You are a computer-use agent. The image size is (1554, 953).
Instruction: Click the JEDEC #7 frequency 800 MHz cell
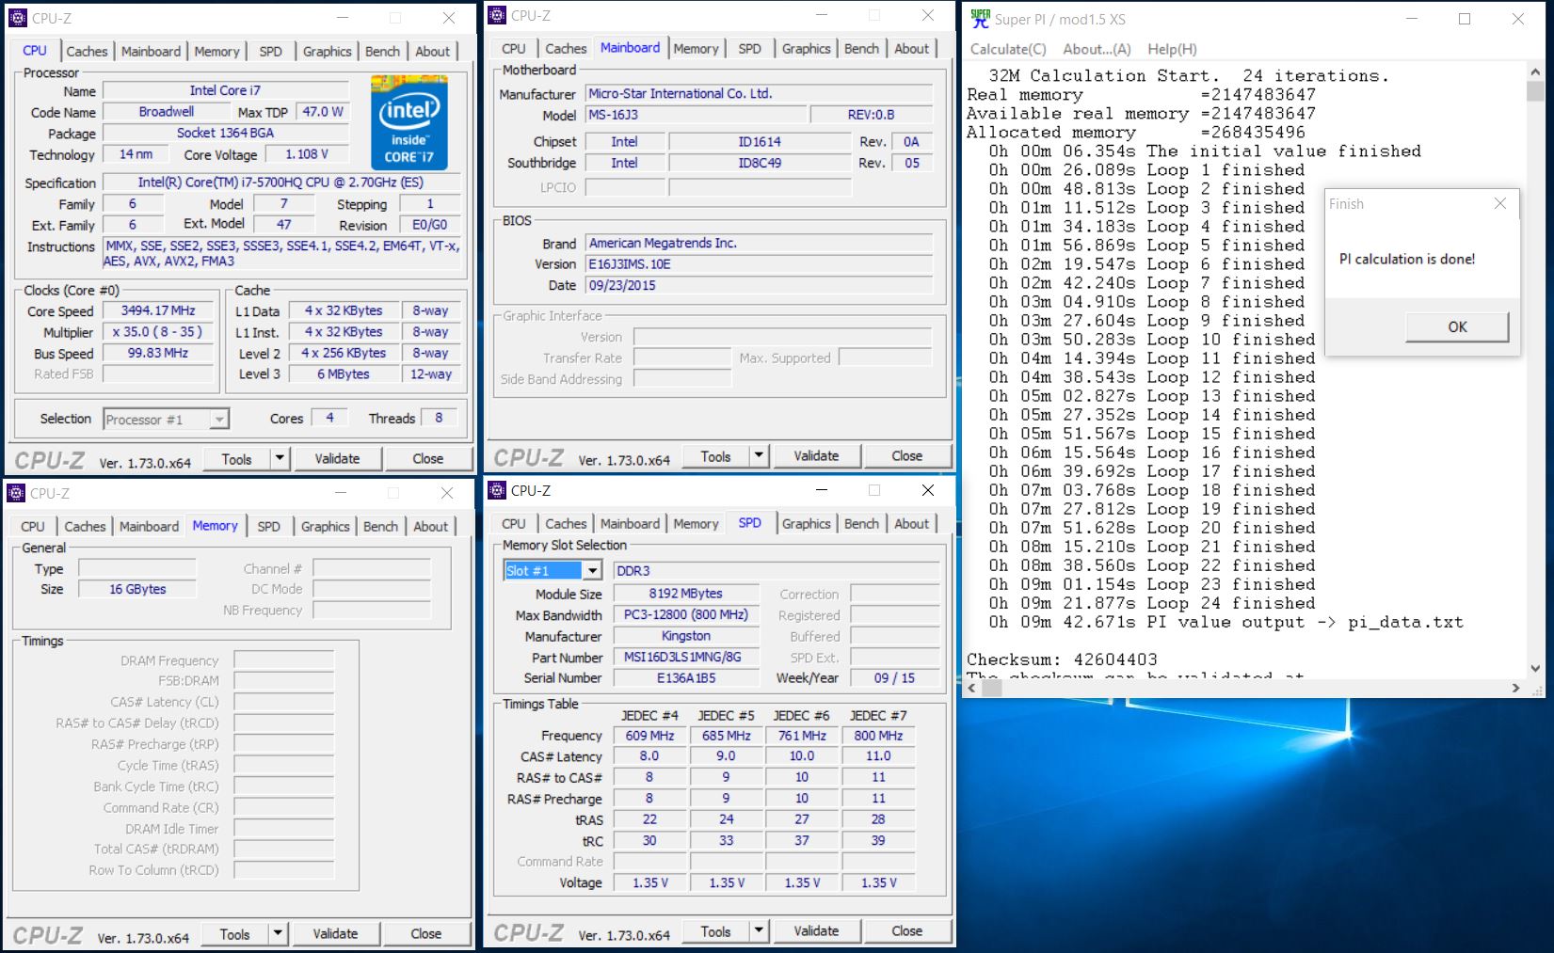point(878,736)
